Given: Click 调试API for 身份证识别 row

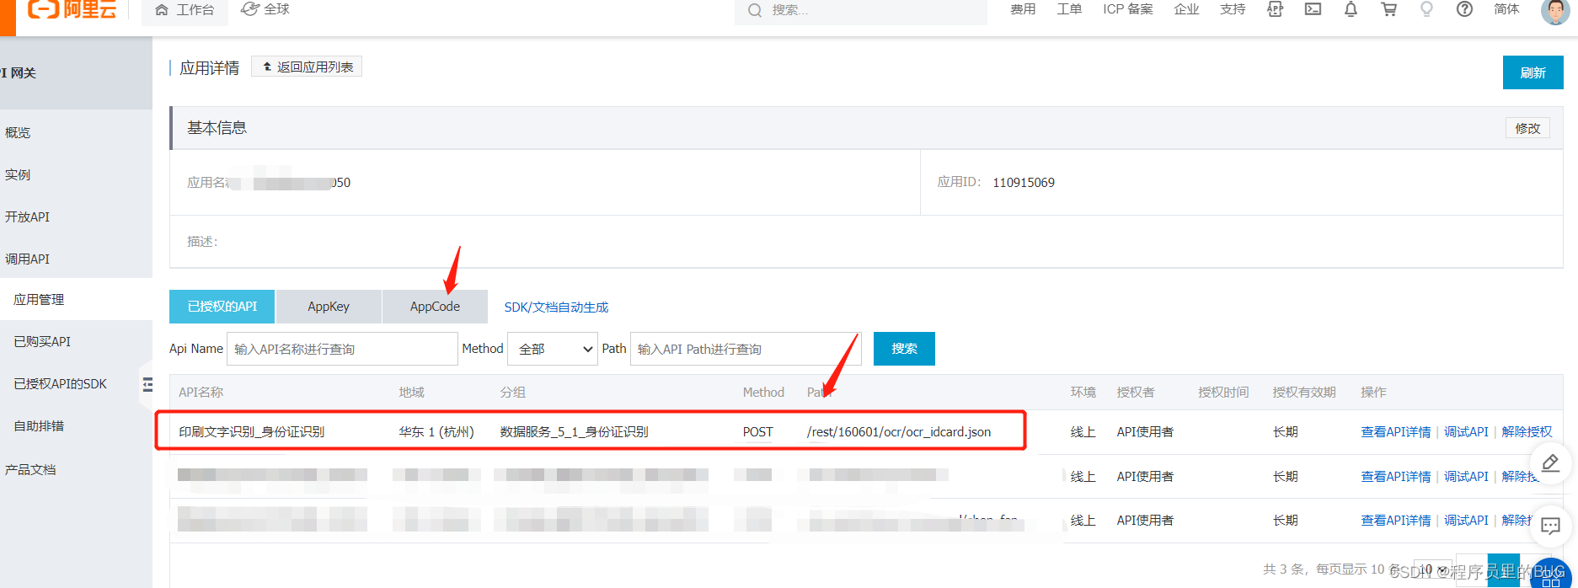Looking at the screenshot, I should coord(1466,431).
